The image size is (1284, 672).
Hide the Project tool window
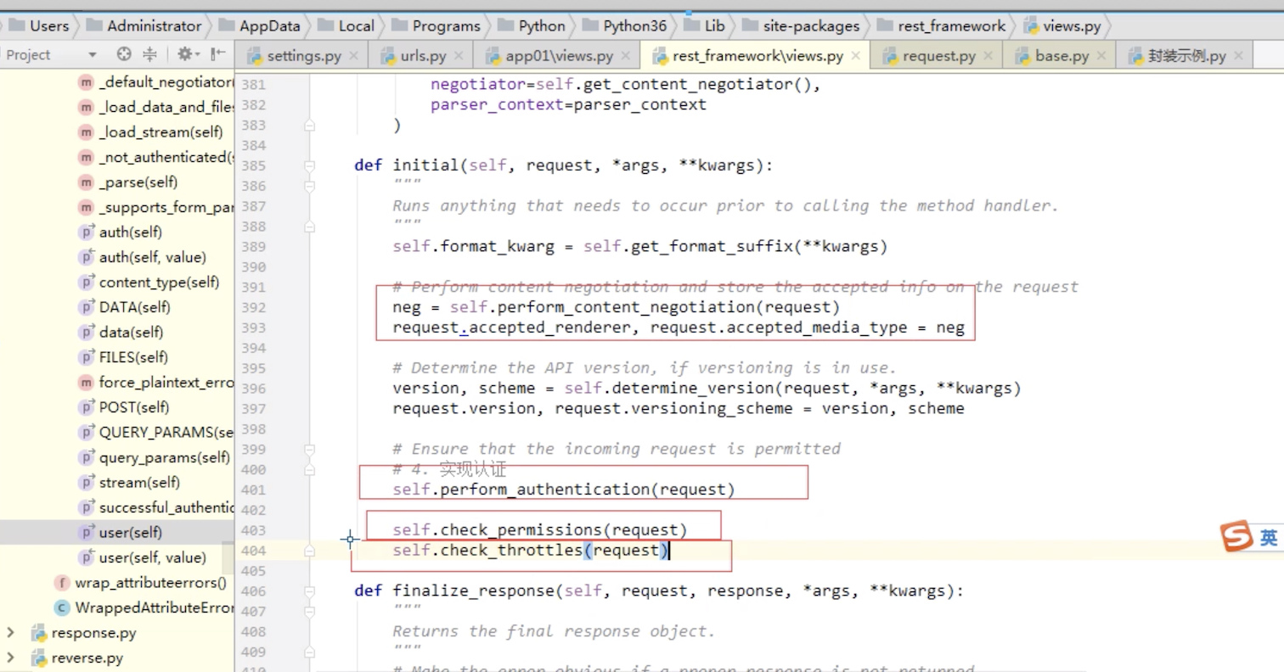tap(218, 54)
